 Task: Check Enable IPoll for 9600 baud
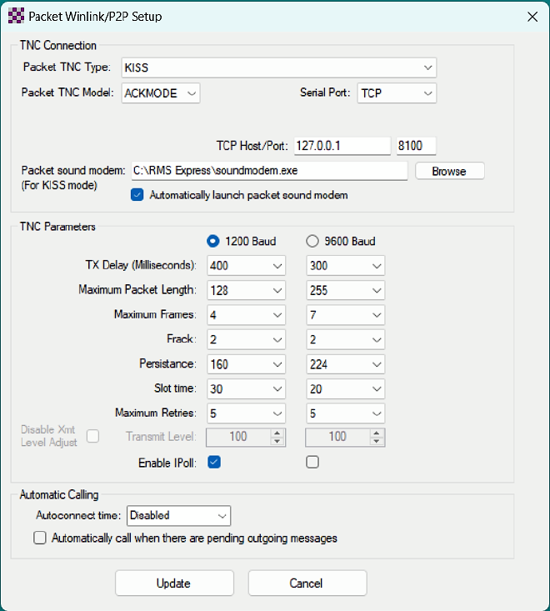[312, 462]
